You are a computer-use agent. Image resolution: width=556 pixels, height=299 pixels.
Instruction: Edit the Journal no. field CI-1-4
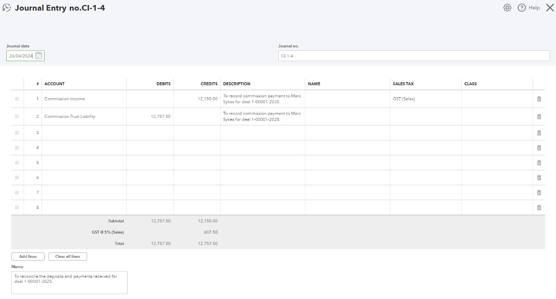click(414, 56)
